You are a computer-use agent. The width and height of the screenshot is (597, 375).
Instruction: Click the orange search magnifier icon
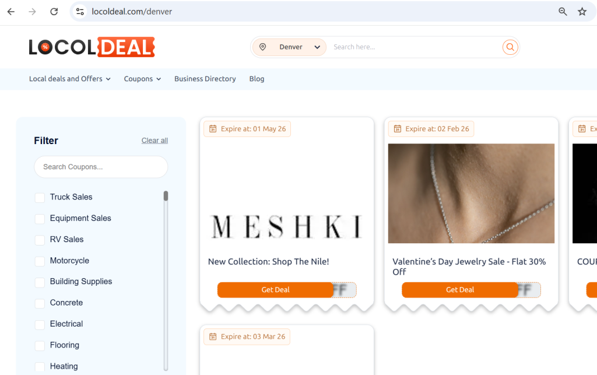pos(510,47)
